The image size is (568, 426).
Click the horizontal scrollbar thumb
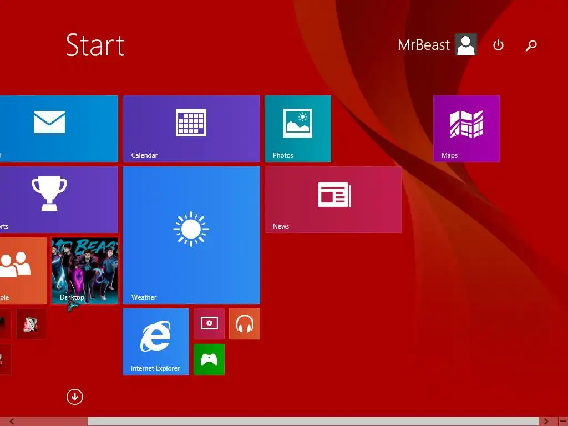[313, 422]
